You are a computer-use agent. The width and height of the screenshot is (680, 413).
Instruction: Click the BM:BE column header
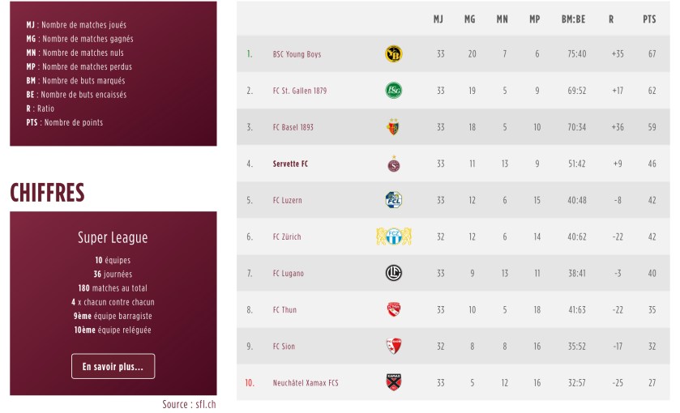(x=573, y=19)
